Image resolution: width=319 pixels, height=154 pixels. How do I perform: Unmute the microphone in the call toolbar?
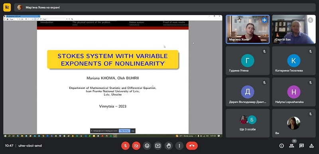click(x=126, y=146)
